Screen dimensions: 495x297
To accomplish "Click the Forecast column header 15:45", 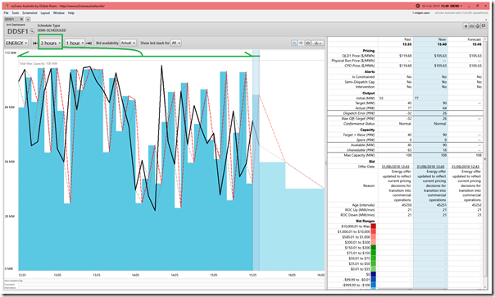I will click(x=477, y=44).
